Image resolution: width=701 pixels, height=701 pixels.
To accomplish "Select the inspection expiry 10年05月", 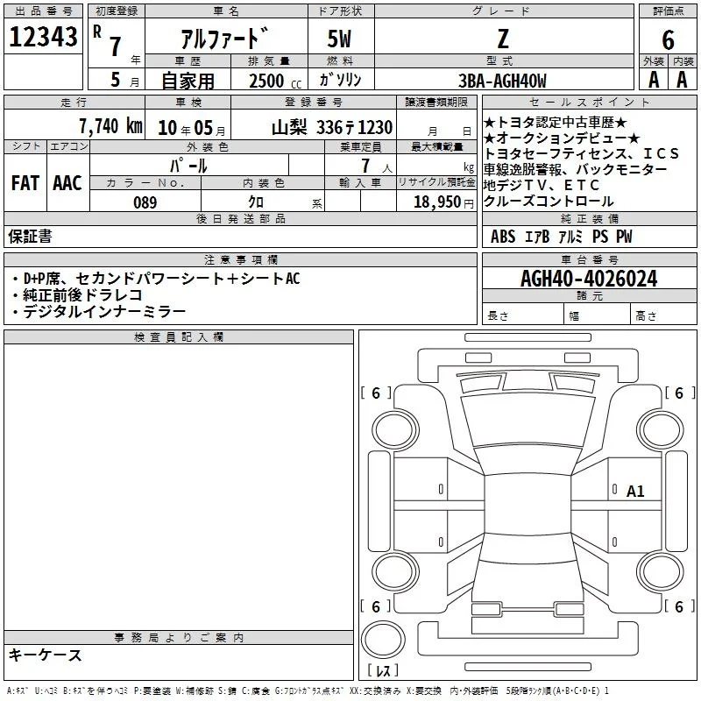I will 192,128.
